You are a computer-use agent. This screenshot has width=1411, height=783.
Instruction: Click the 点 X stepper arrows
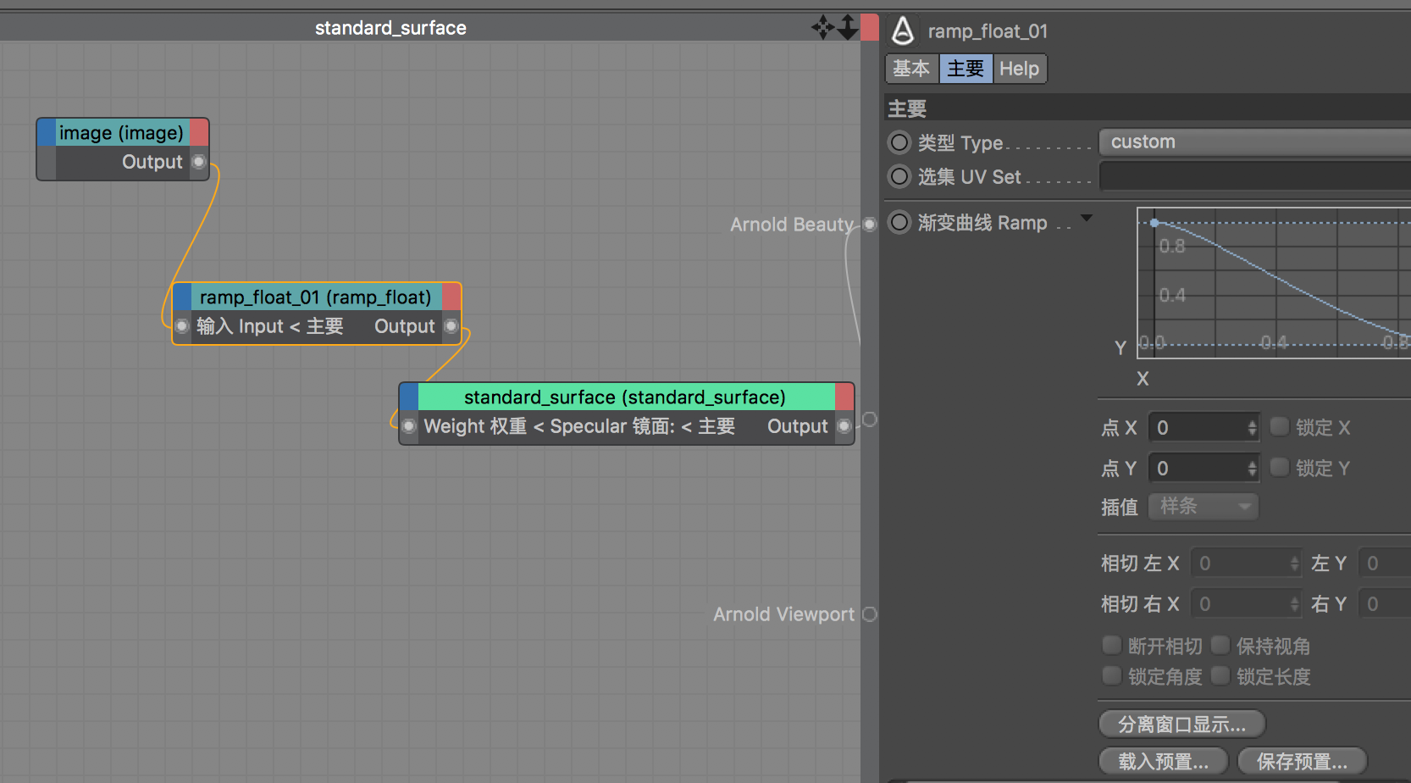[x=1252, y=428]
